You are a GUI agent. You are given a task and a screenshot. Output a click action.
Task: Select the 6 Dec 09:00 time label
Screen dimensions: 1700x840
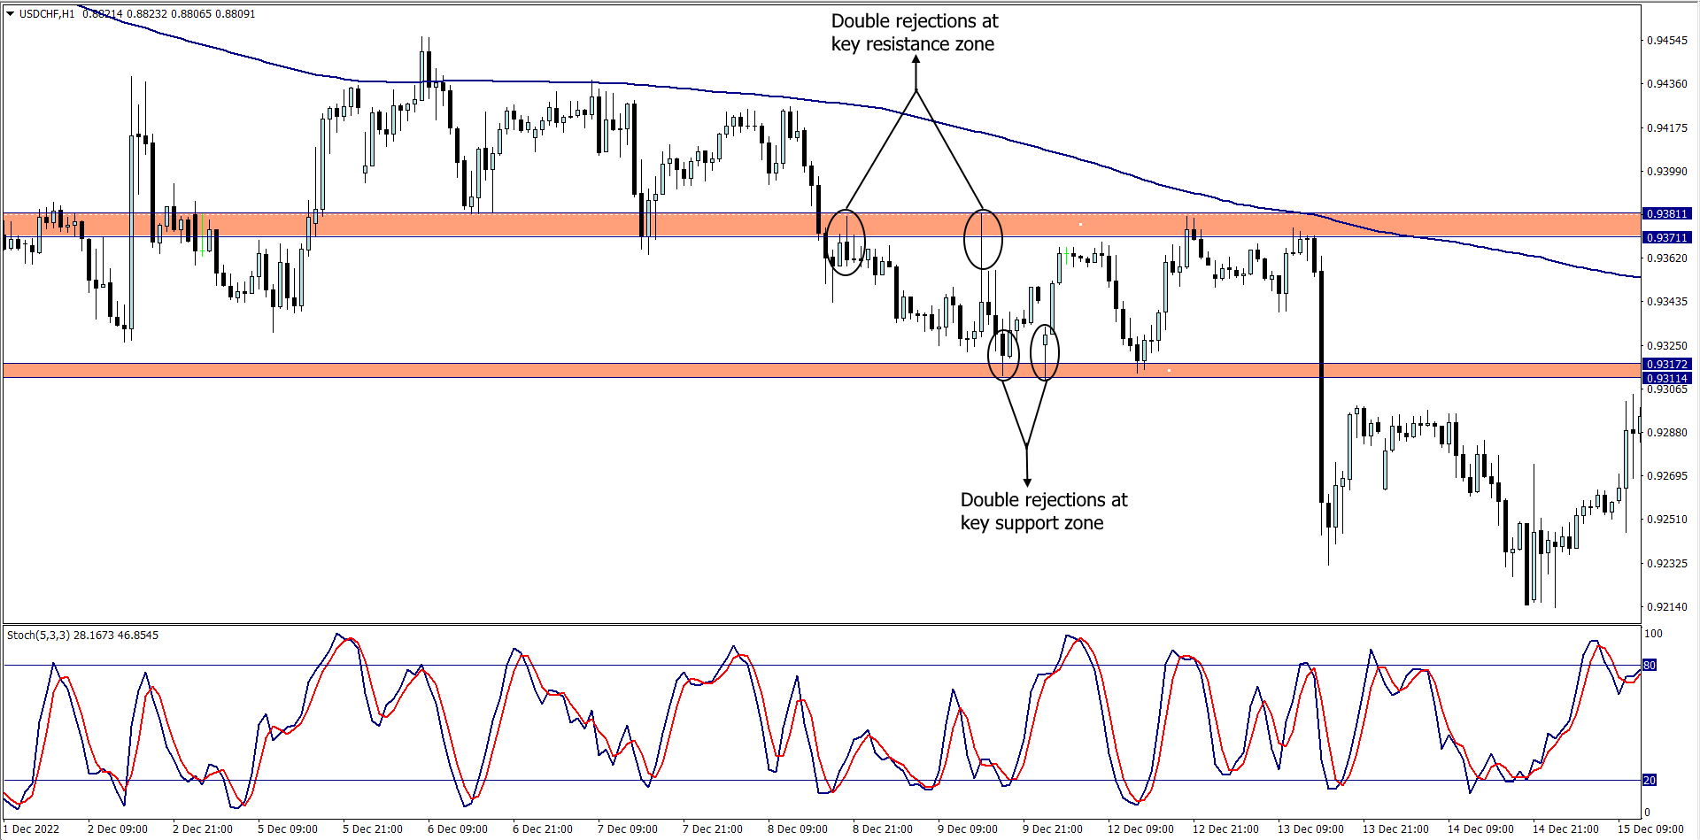pyautogui.click(x=458, y=829)
